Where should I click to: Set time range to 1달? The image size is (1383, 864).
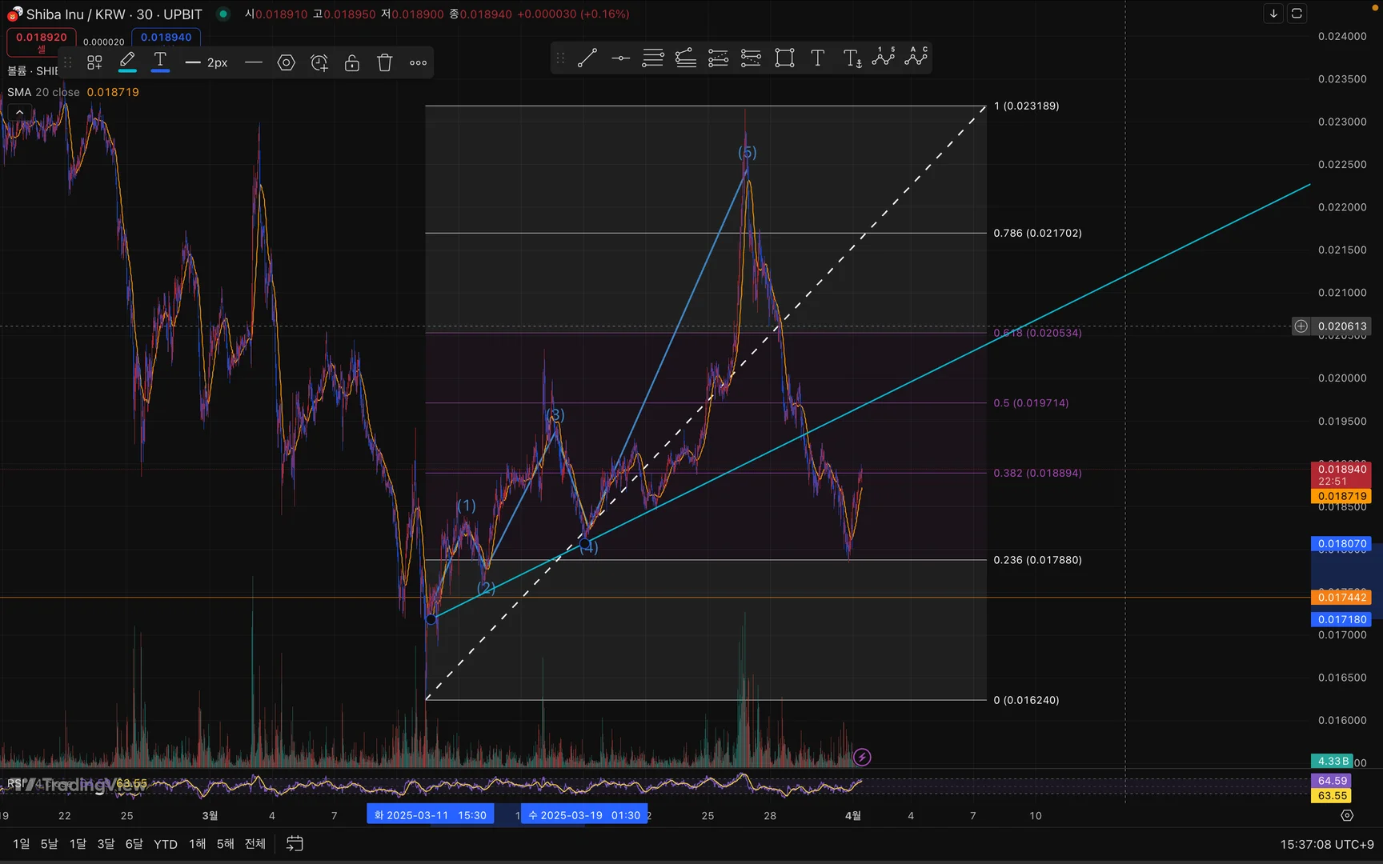coord(78,844)
